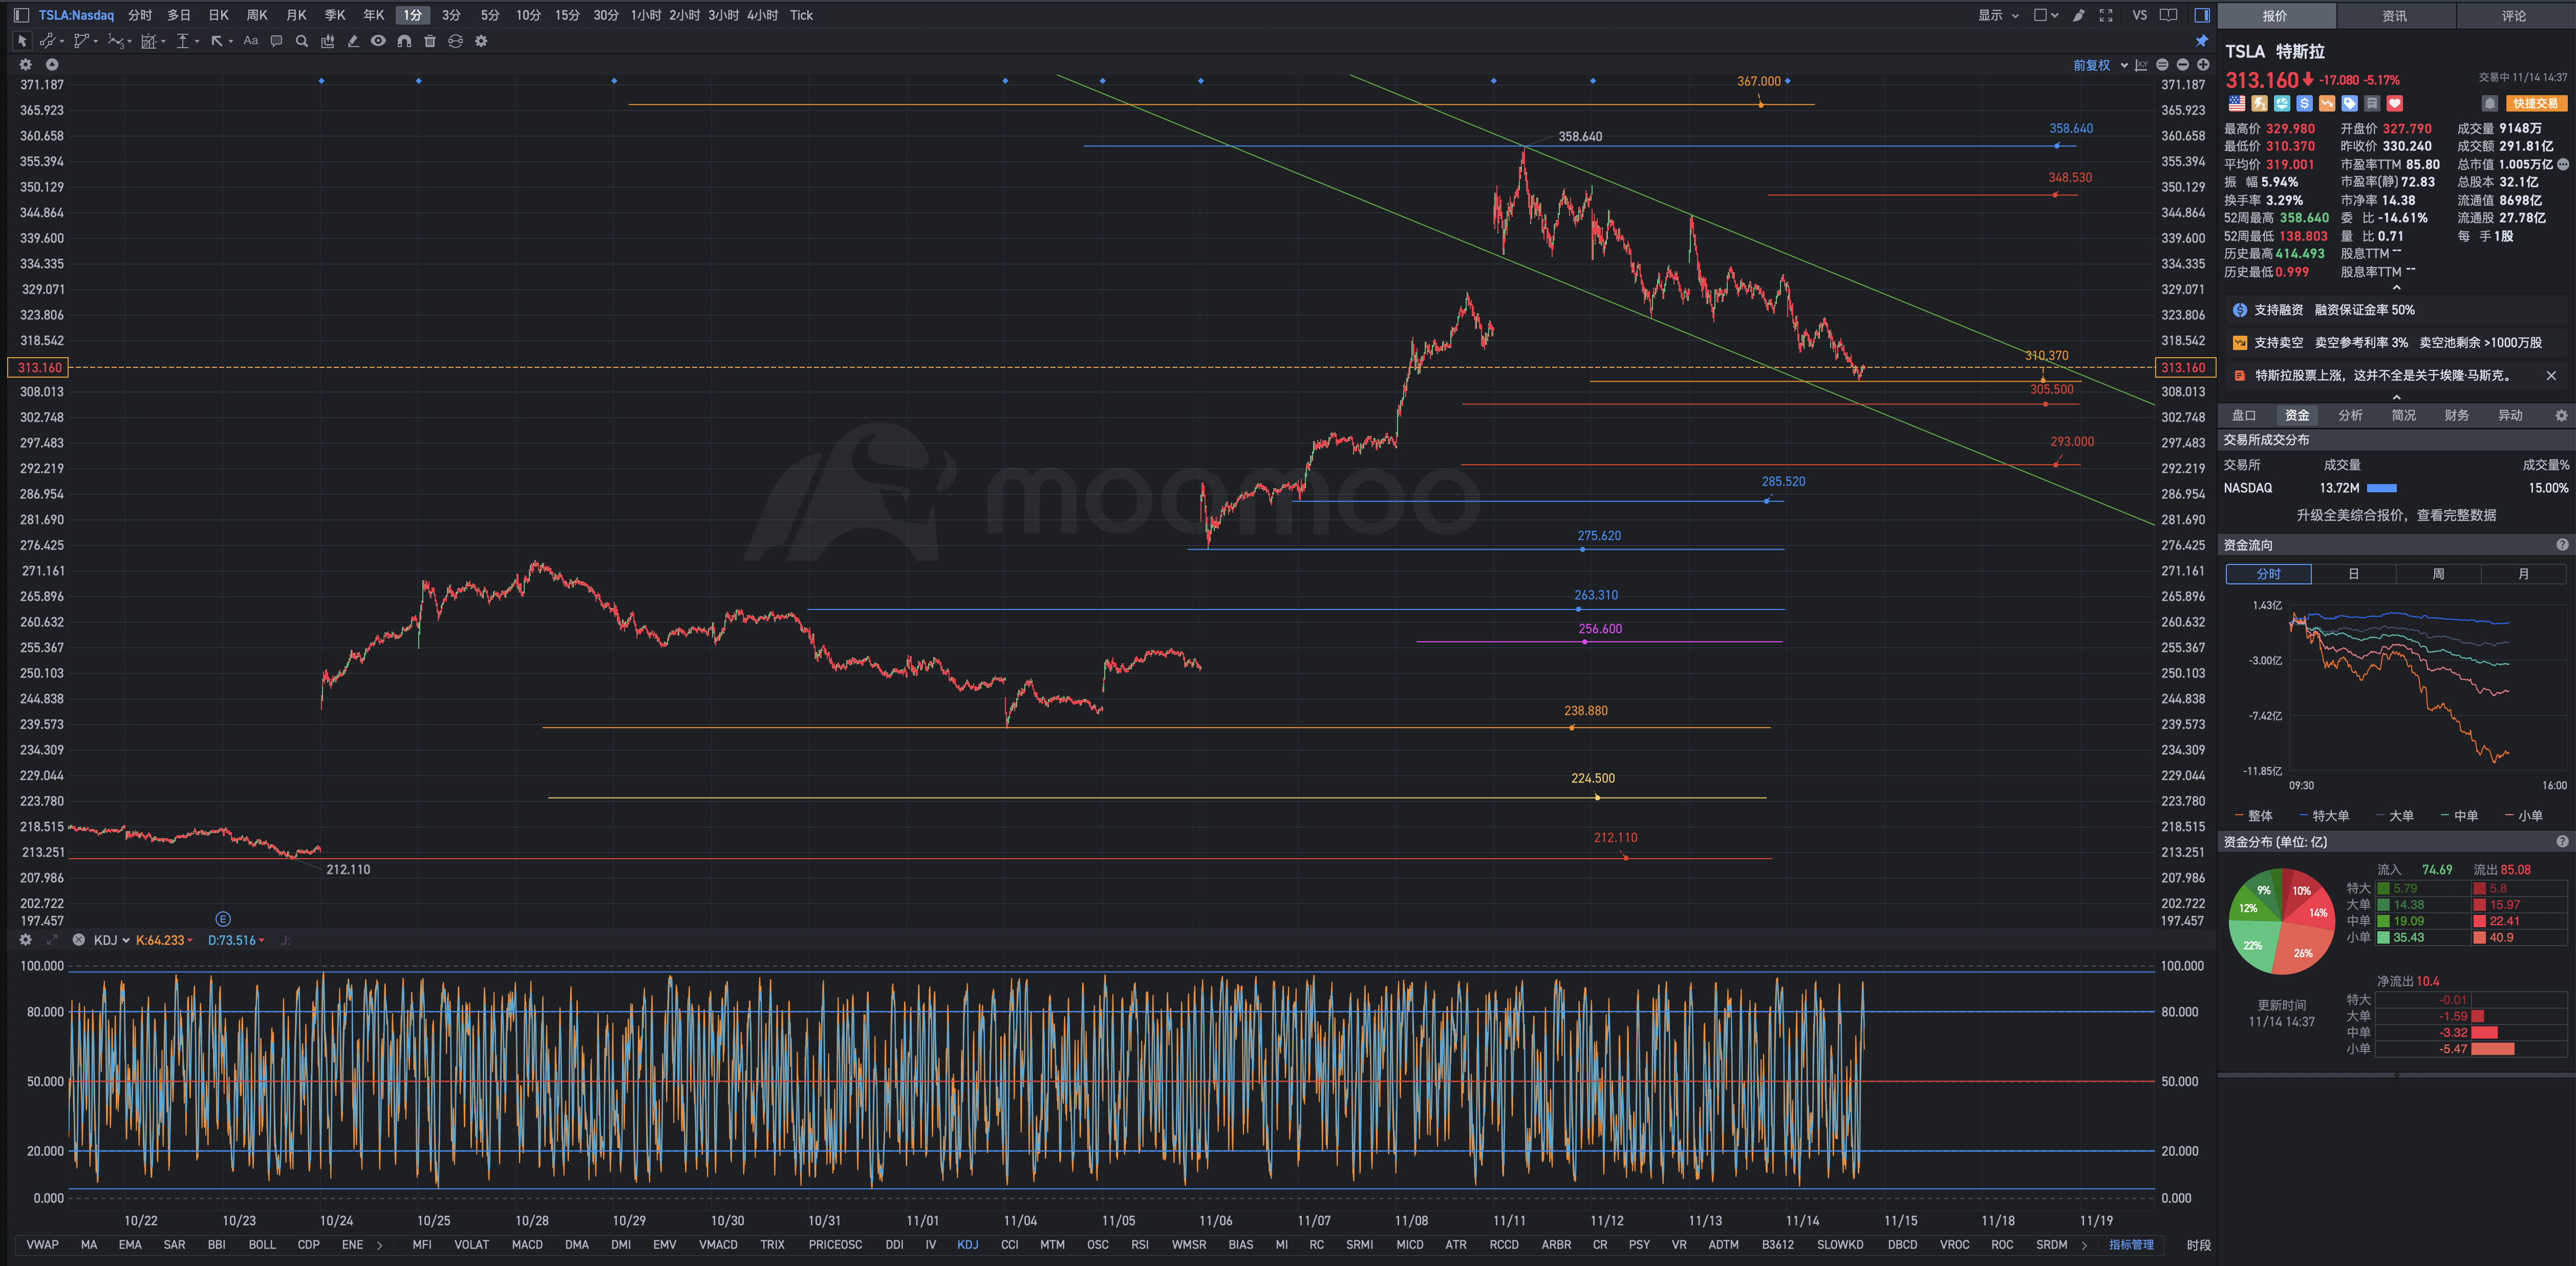Open KDJ panel settings gear
This screenshot has height=1266, width=2576.
[x=26, y=940]
